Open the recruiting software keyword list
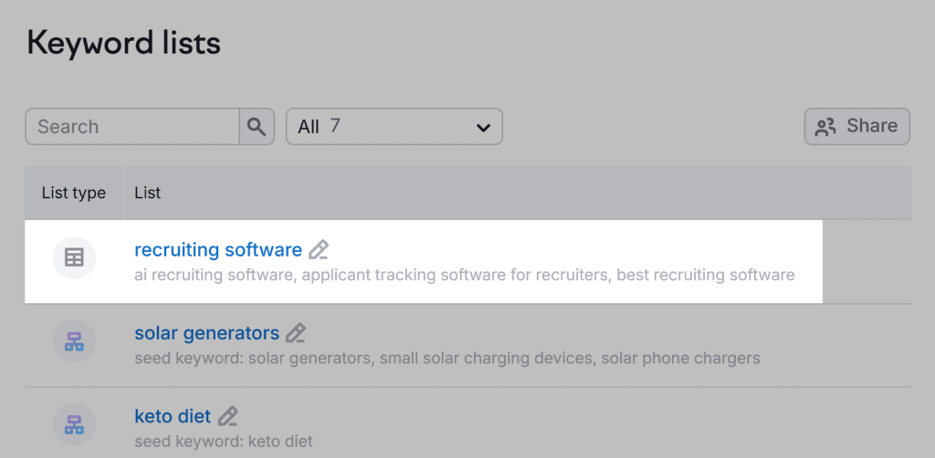This screenshot has width=935, height=458. (217, 250)
